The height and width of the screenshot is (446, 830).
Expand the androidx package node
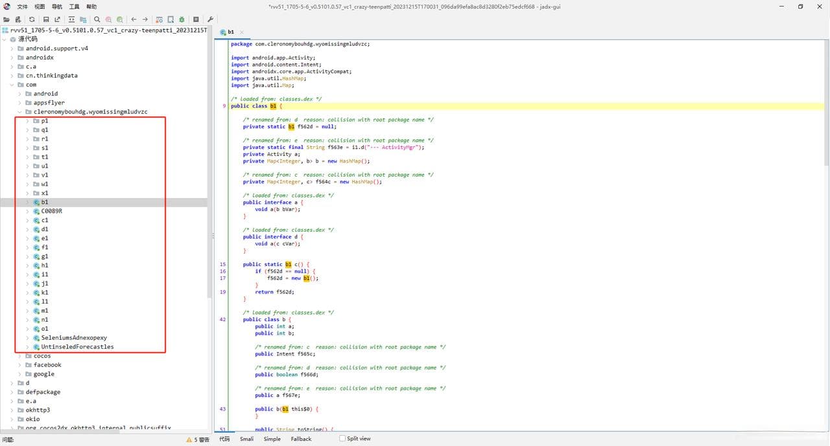tap(12, 58)
